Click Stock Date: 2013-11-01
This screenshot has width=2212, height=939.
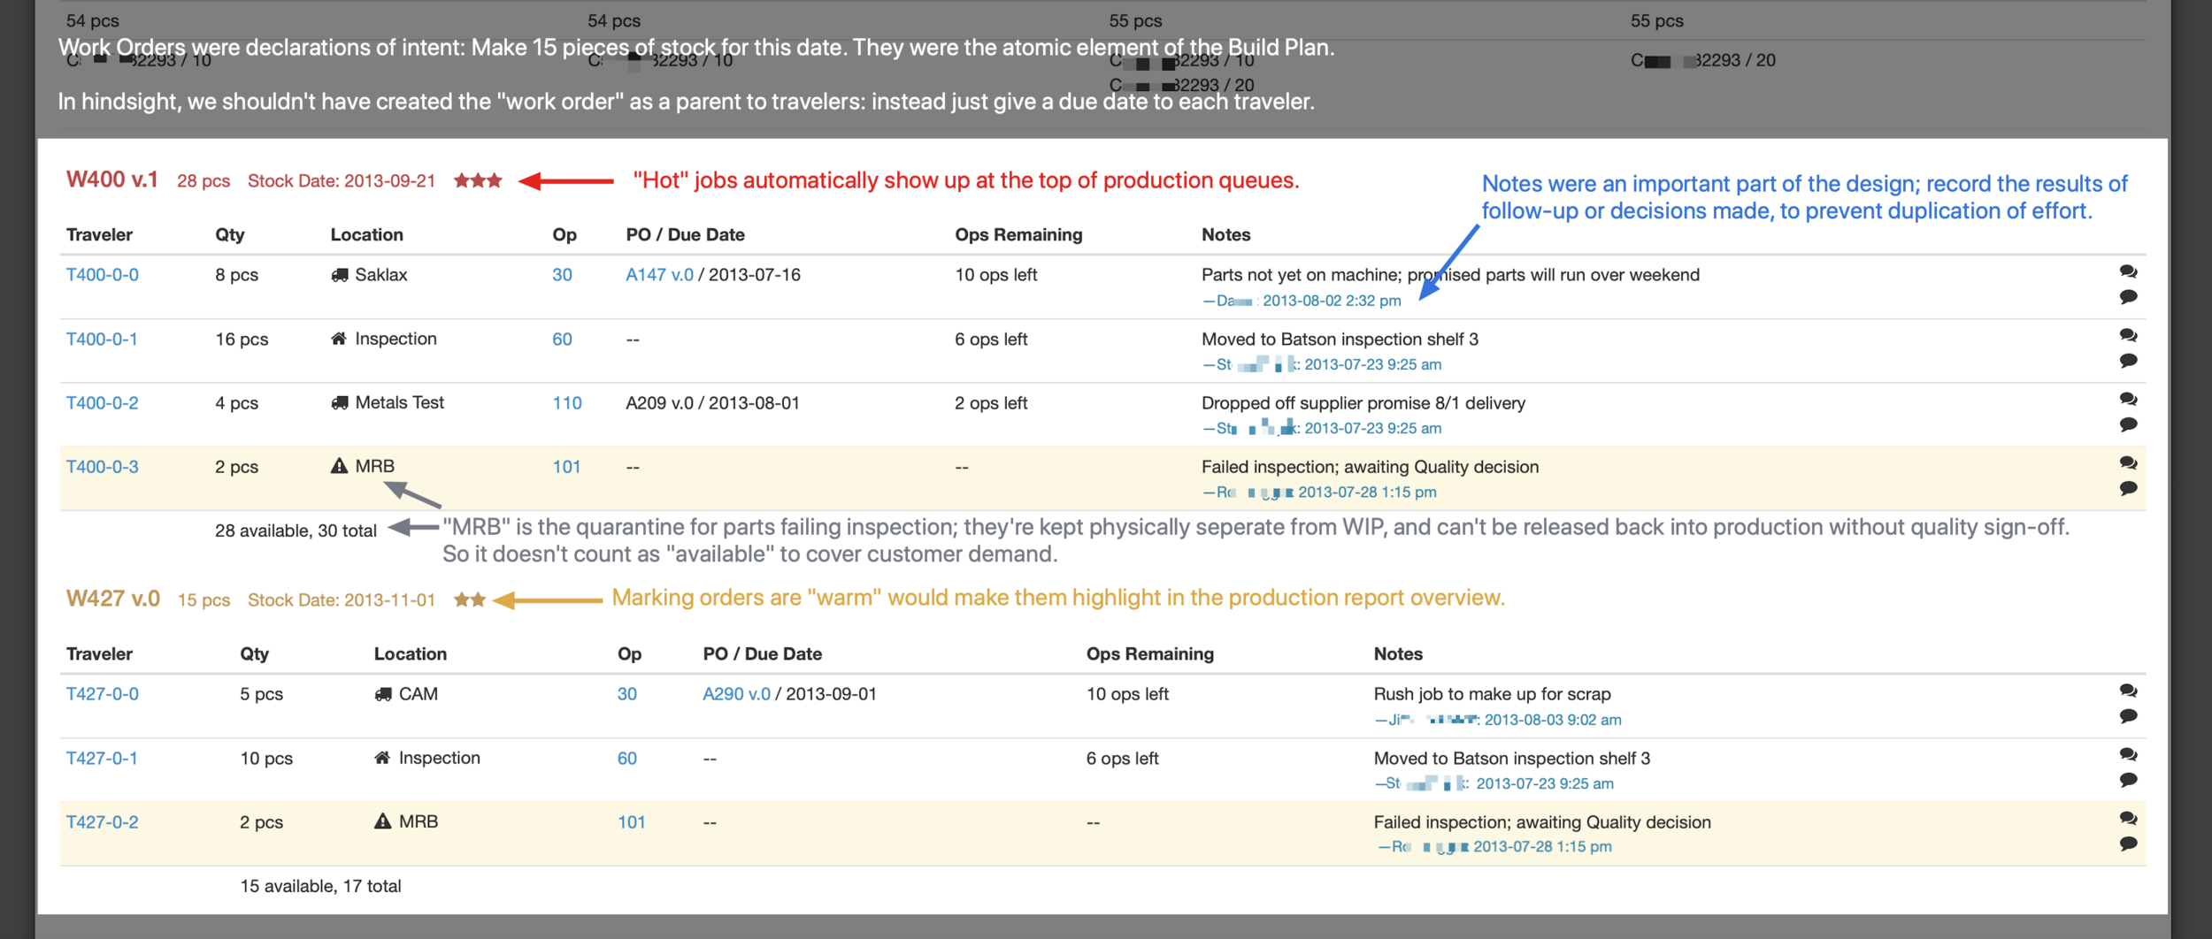click(x=342, y=600)
